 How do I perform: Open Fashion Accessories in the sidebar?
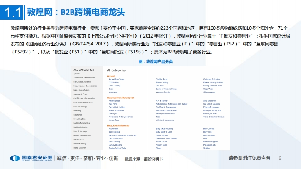click(x=81, y=123)
